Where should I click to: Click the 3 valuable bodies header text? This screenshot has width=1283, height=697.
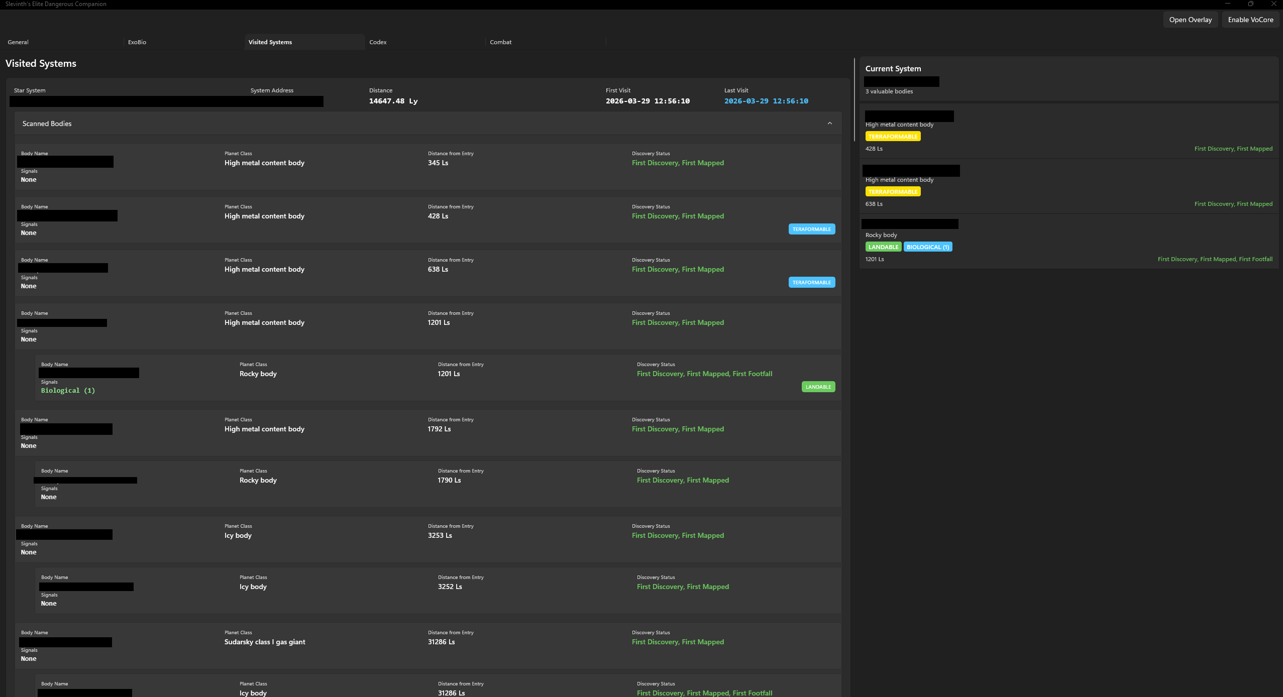(x=889, y=91)
